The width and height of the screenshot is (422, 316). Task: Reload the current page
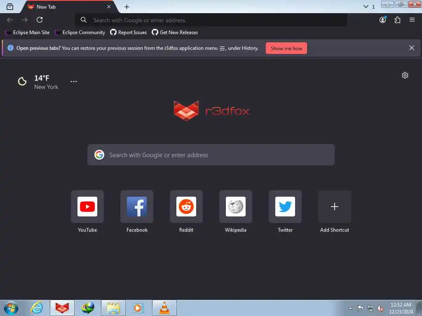pos(40,20)
